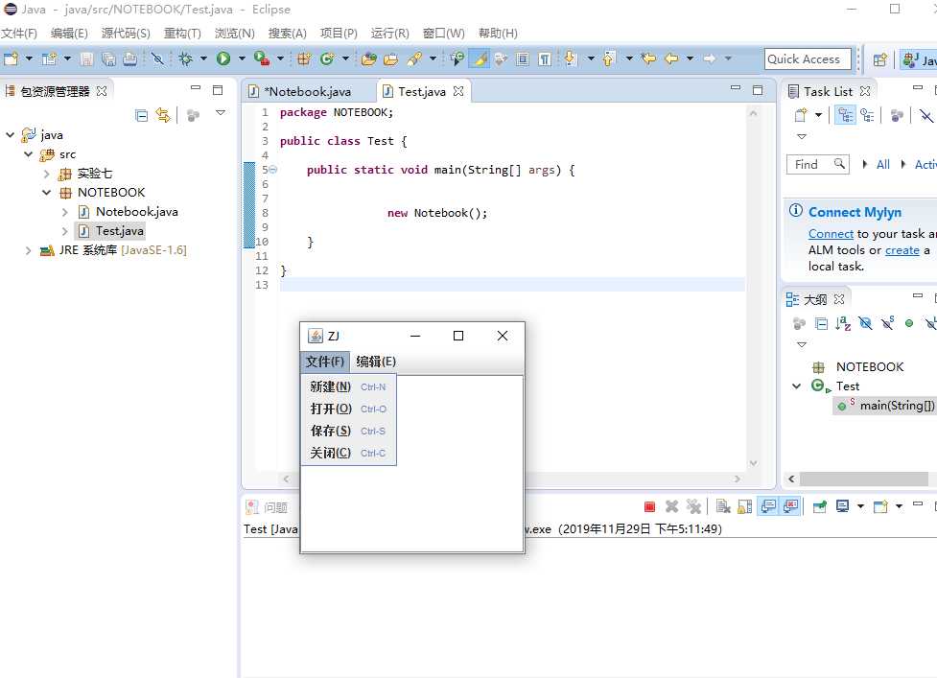The height and width of the screenshot is (678, 937).
Task: Click the All filter in Task List
Action: coord(882,164)
